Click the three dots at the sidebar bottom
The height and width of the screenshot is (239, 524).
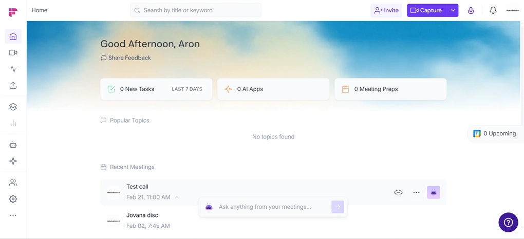coord(13,215)
